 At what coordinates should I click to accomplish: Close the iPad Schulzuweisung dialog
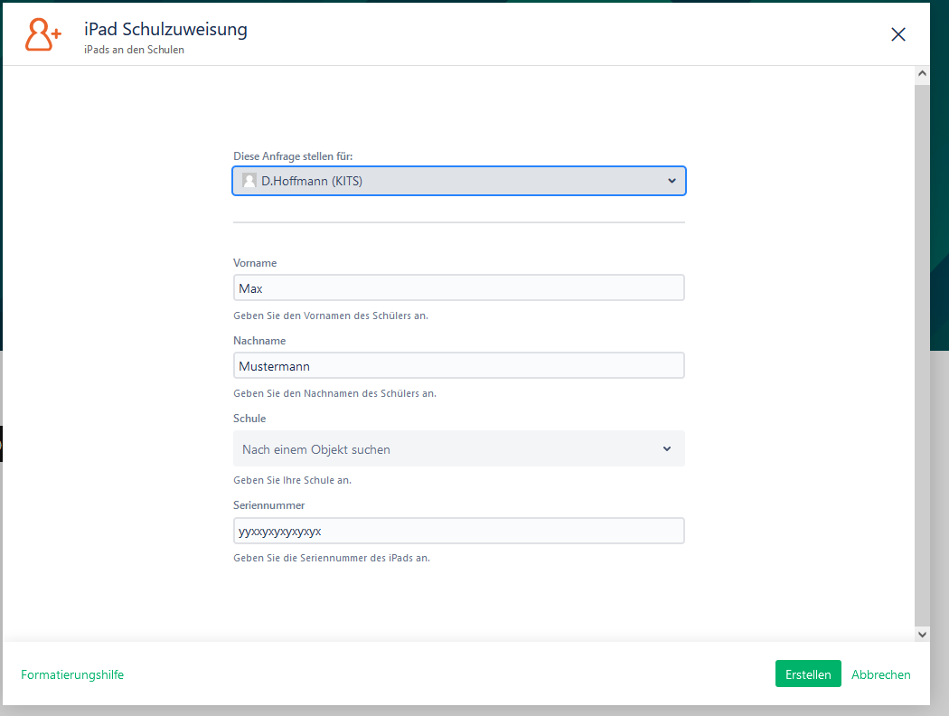897,34
